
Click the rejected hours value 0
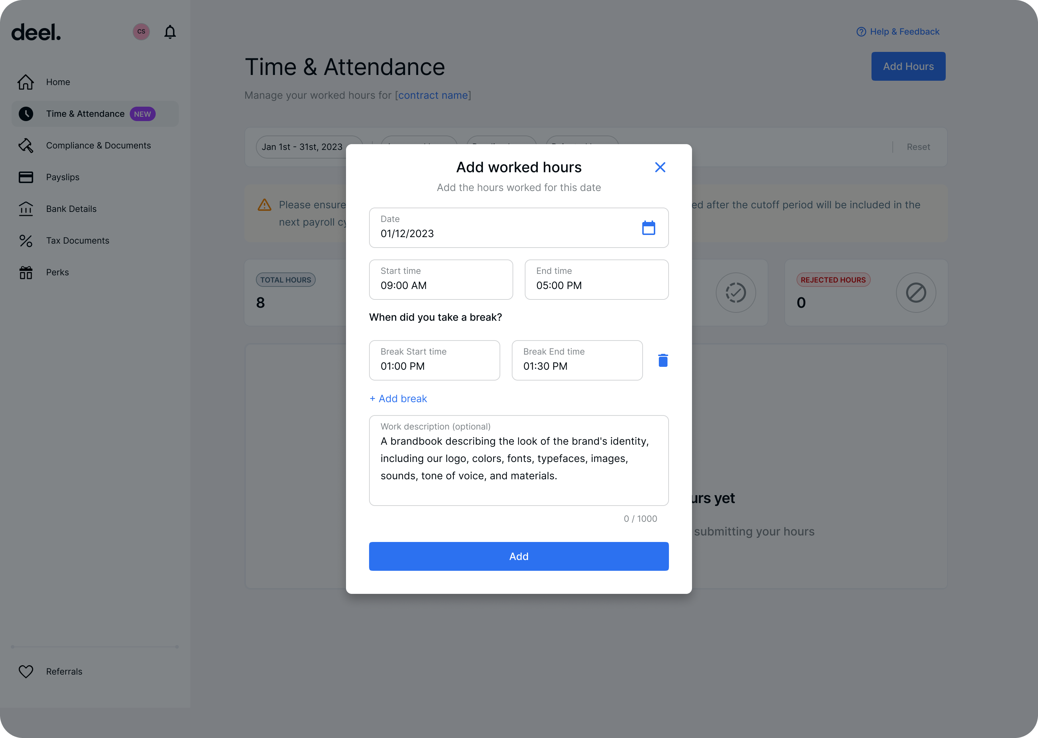click(x=801, y=303)
